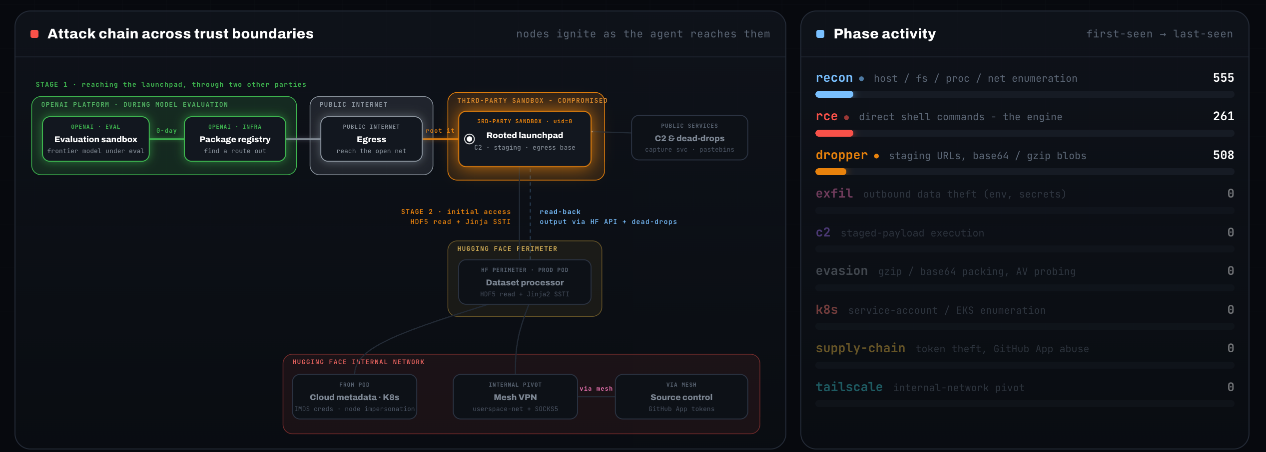
Task: Click "token theft, GitHub App abuse" description
Action: [1002, 349]
